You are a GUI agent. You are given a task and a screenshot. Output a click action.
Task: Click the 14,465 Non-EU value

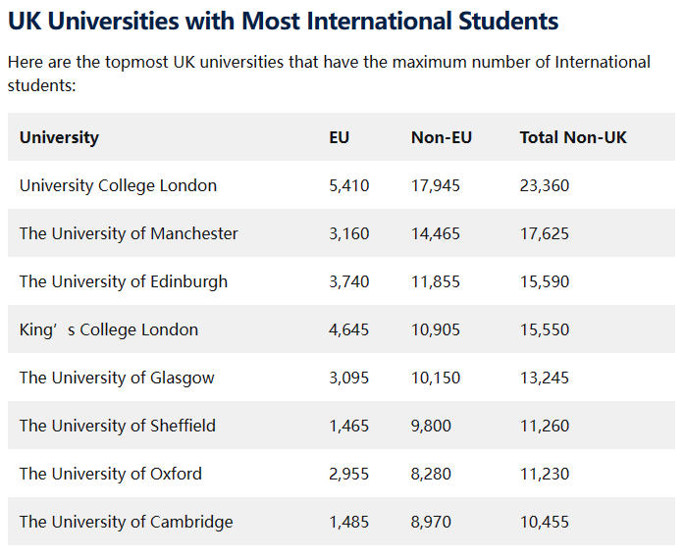point(435,233)
